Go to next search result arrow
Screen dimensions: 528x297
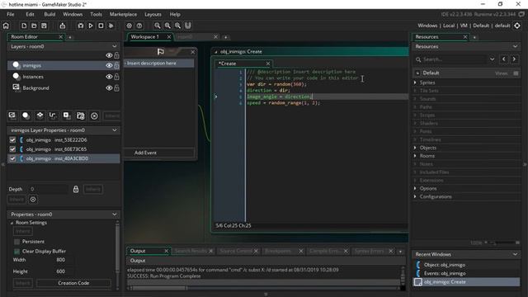514,59
